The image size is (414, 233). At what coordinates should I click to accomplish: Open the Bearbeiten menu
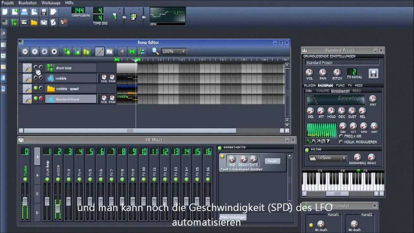pos(28,3)
